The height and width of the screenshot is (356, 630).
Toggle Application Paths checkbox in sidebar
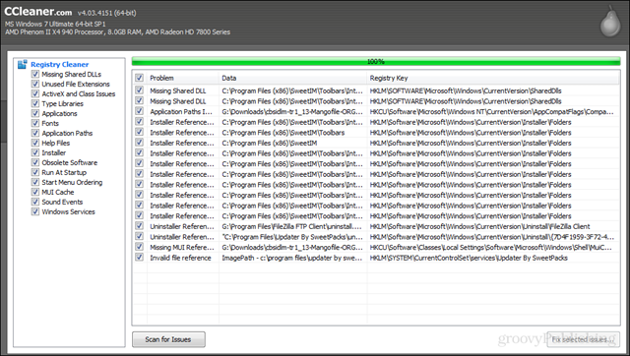tap(35, 133)
